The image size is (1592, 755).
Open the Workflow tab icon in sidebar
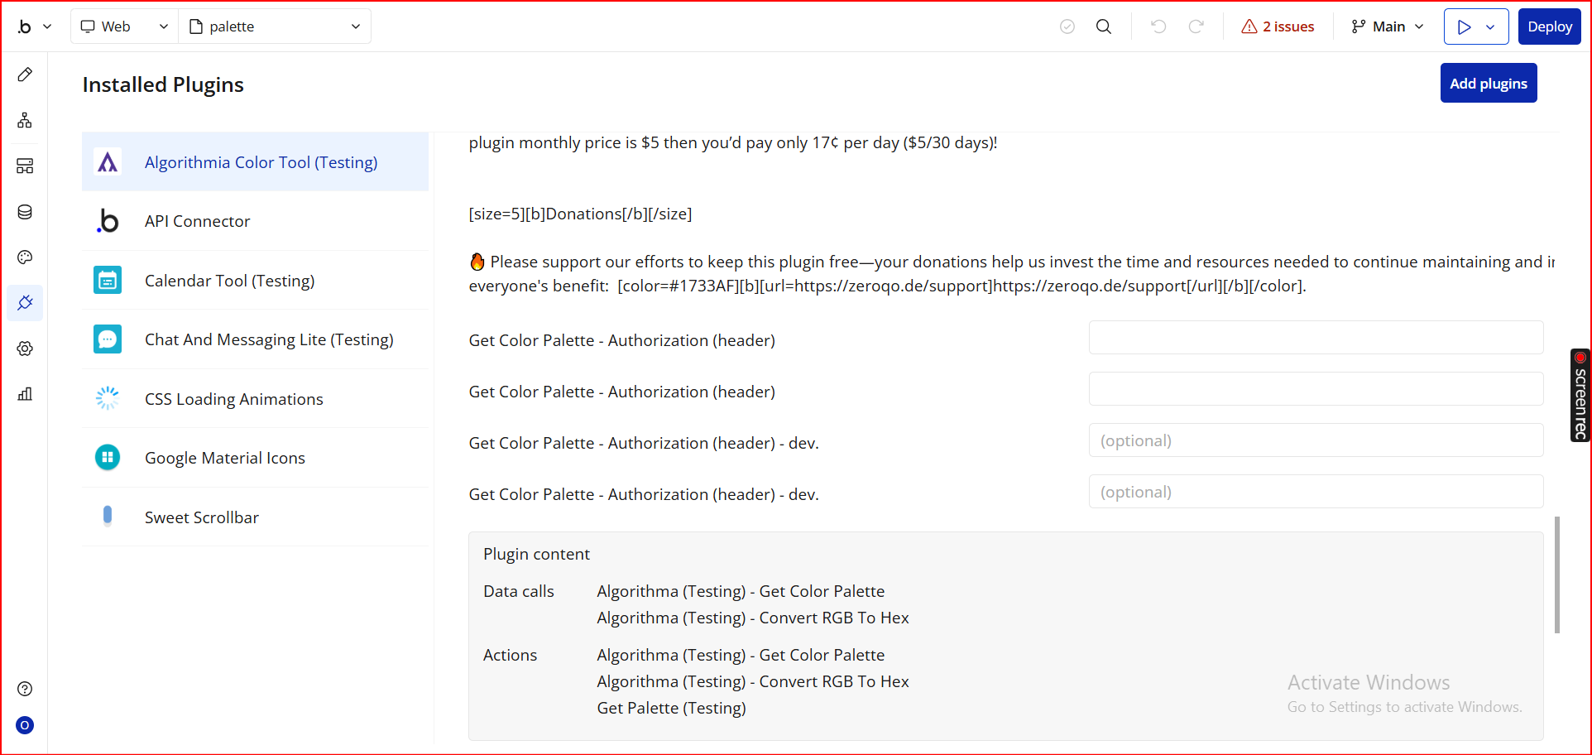click(25, 121)
